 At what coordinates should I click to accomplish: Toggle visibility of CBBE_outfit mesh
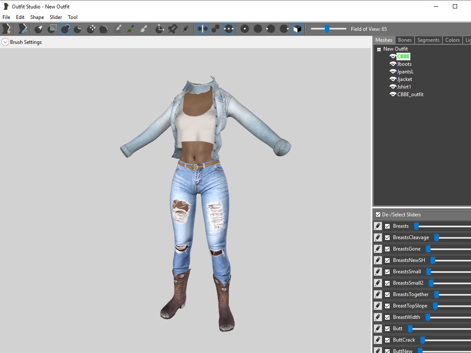pos(393,94)
